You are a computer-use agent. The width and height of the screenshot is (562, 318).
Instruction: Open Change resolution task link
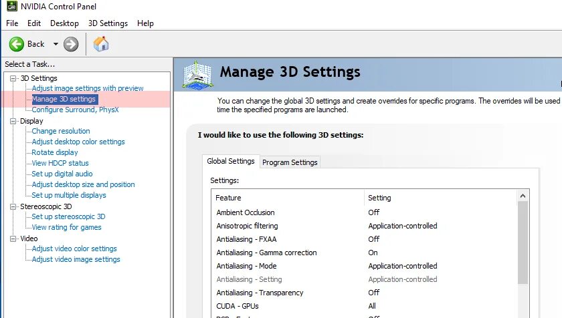[x=61, y=131]
